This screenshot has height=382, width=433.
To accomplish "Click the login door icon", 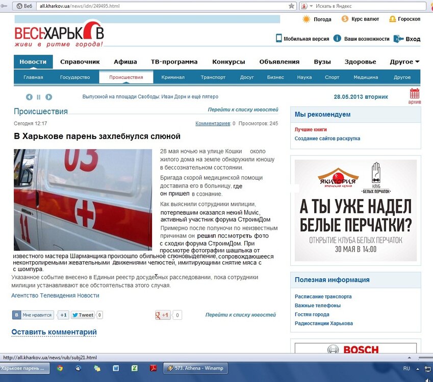I will coord(398,39).
